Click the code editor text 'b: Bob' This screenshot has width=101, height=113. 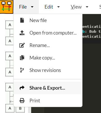pos(89,31)
